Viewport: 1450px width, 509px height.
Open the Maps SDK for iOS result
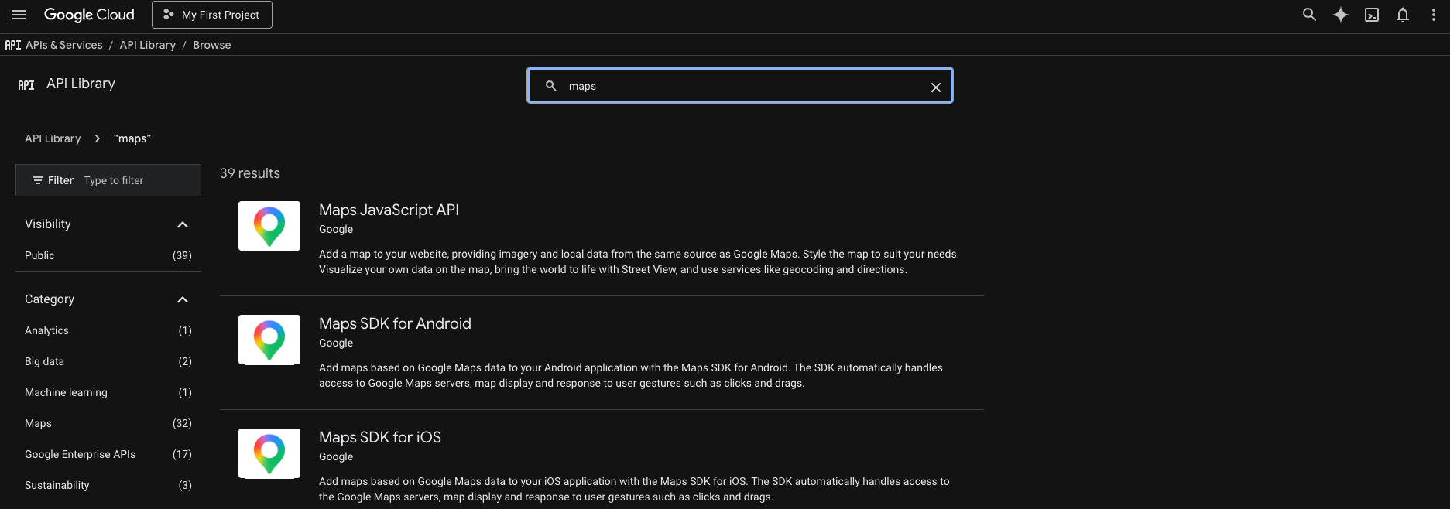click(x=380, y=437)
